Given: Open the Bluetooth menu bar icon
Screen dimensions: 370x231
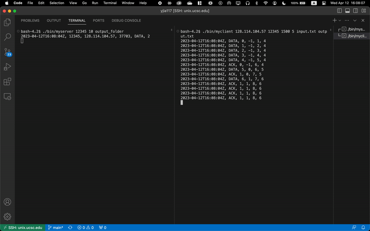Looking at the screenshot, I should pyautogui.click(x=257, y=3).
